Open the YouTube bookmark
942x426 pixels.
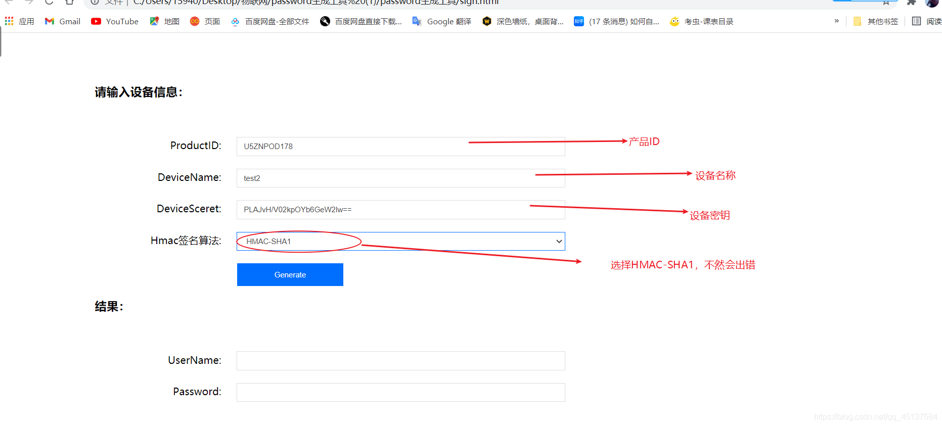pyautogui.click(x=115, y=21)
